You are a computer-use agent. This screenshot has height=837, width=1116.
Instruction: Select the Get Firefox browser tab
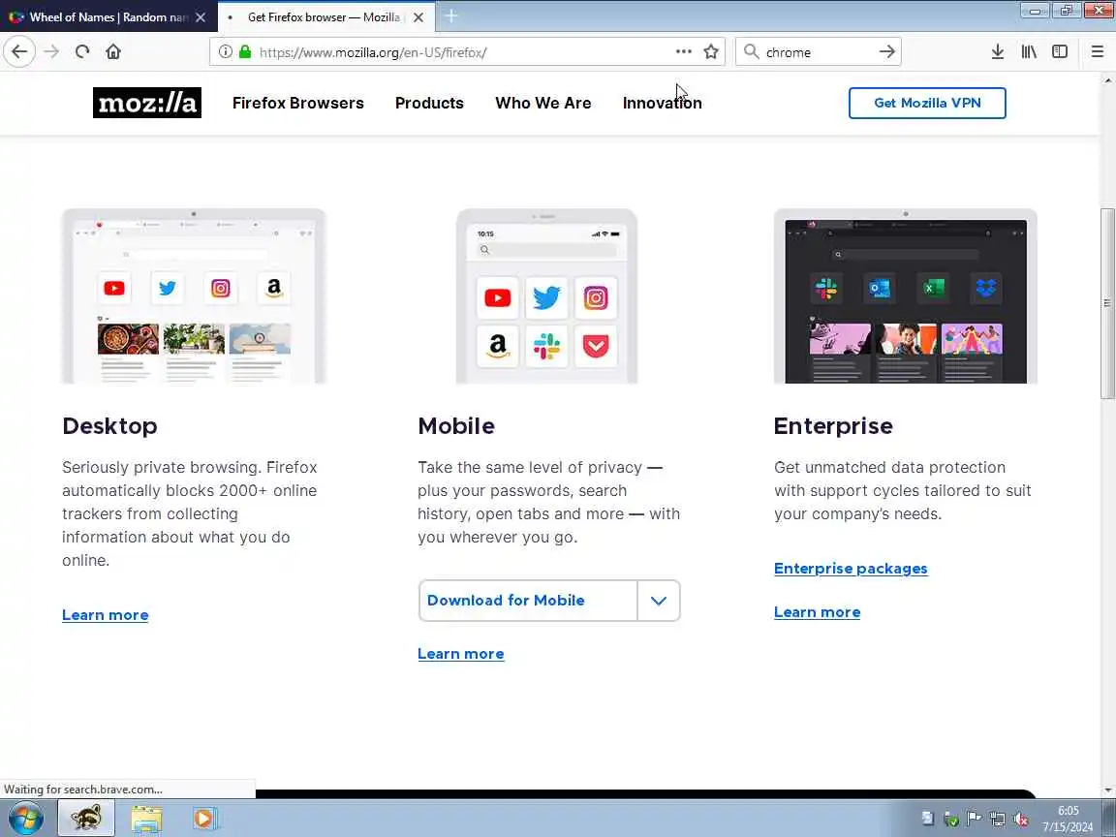point(325,17)
